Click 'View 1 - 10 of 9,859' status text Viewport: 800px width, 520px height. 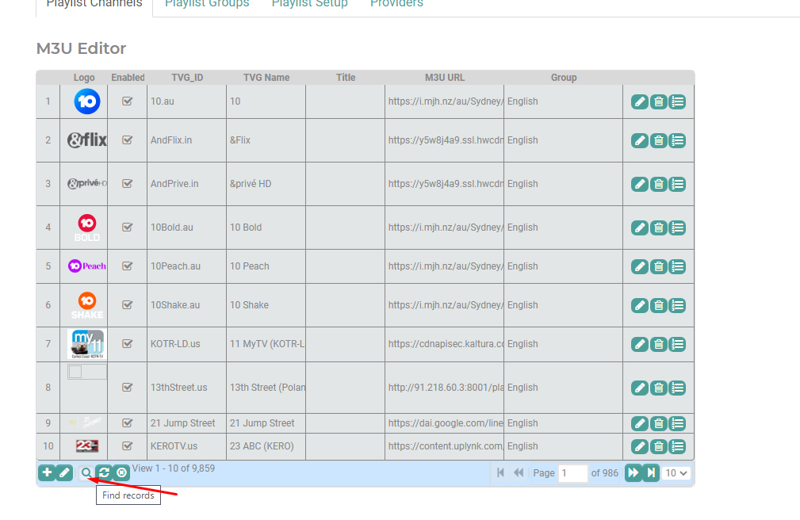click(174, 468)
